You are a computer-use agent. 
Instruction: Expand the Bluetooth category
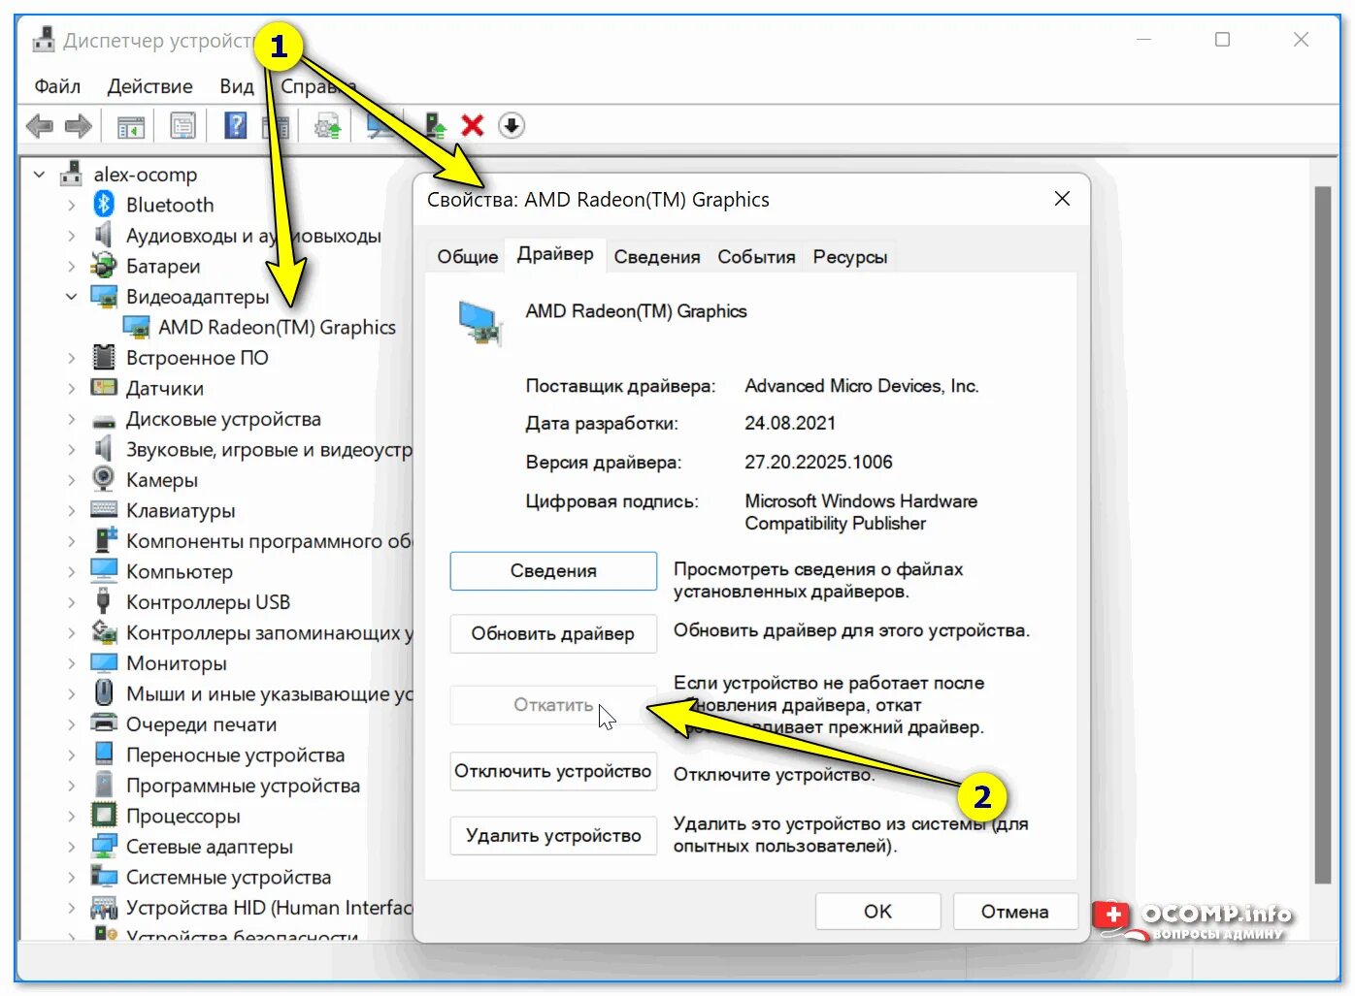pos(71,206)
